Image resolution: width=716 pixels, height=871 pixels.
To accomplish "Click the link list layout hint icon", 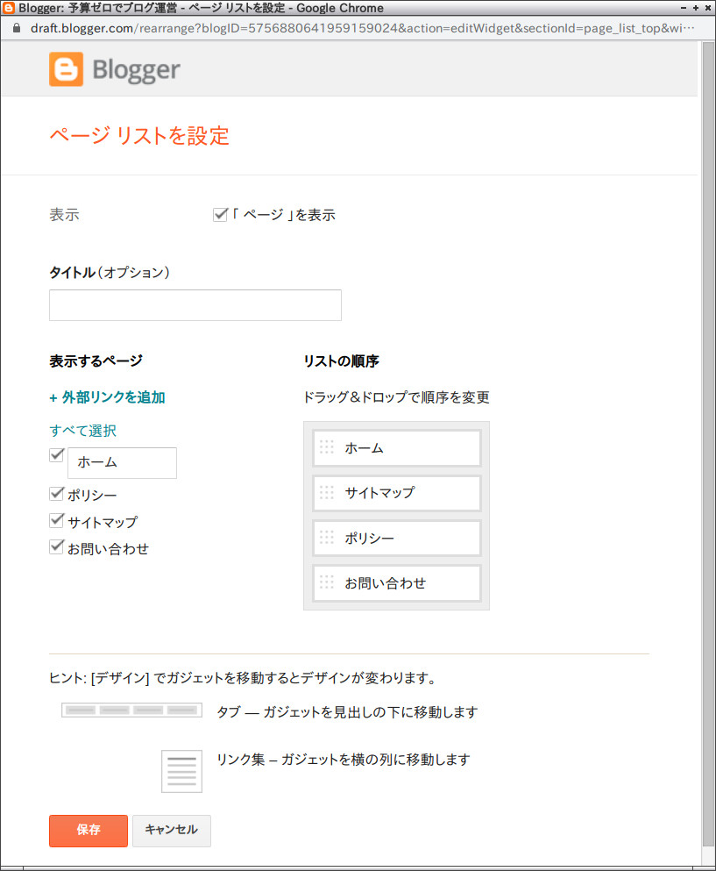I will tap(181, 771).
